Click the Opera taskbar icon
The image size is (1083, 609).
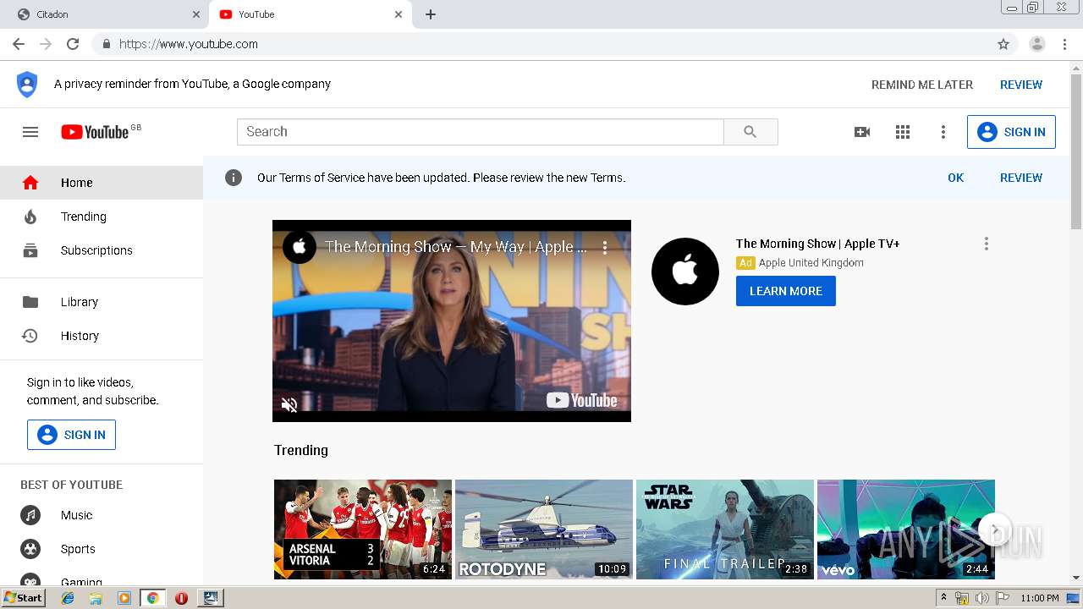(x=181, y=598)
